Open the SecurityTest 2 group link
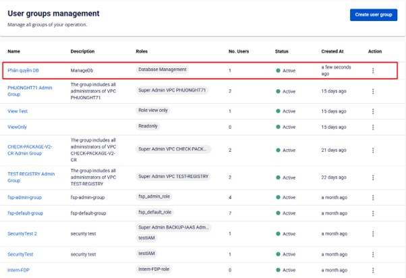The height and width of the screenshot is (278, 406). pyautogui.click(x=22, y=233)
